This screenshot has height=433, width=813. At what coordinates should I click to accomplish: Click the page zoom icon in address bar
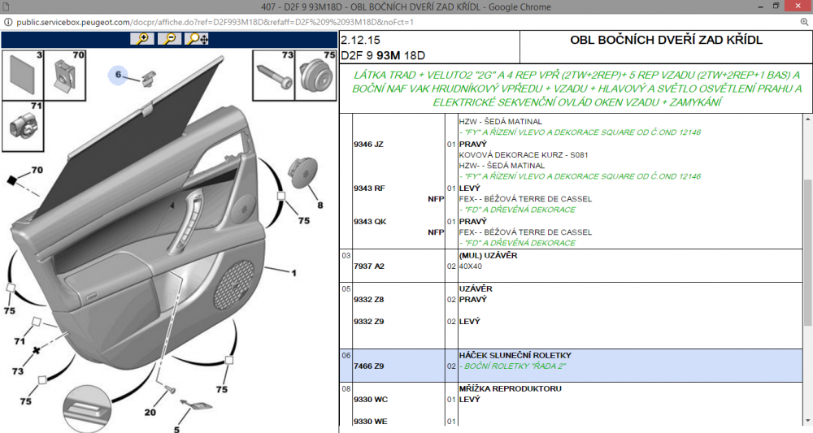click(804, 22)
